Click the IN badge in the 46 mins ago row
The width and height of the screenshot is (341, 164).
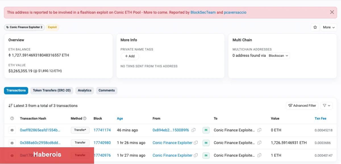click(206, 130)
